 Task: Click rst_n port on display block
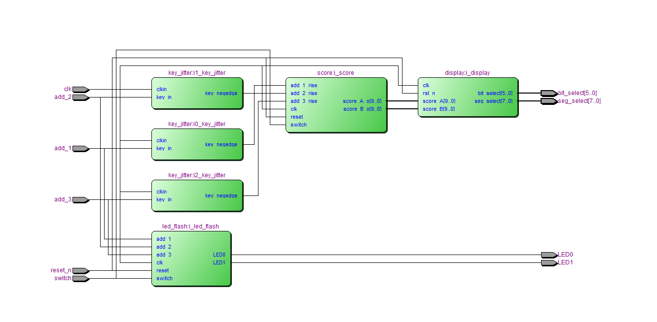pos(429,94)
